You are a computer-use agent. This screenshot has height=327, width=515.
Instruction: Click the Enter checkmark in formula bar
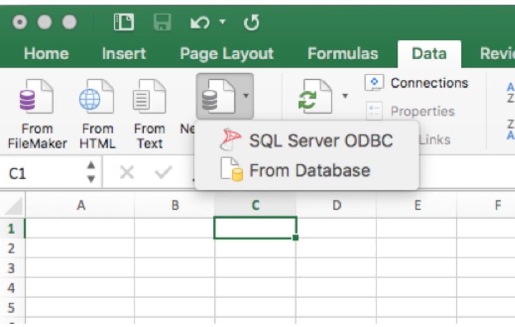(164, 172)
